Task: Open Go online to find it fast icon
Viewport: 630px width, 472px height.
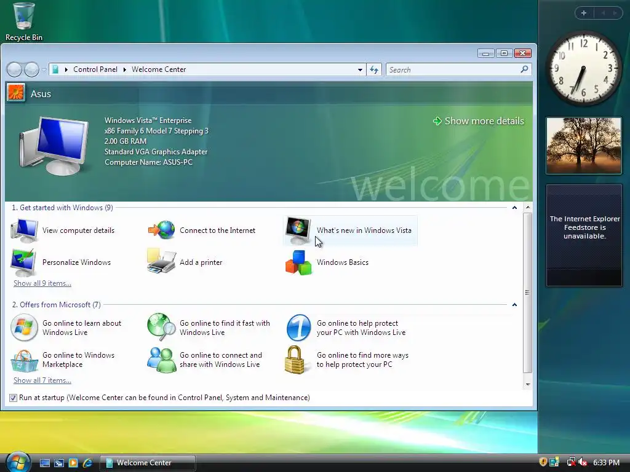Action: coord(162,327)
